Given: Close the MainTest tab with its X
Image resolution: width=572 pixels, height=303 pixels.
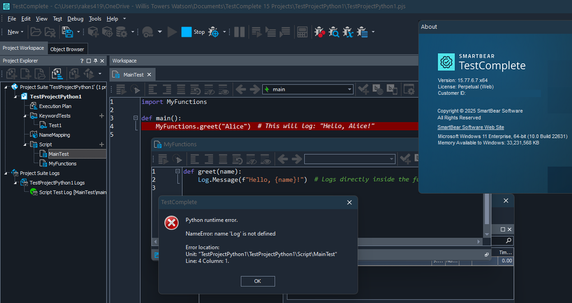Looking at the screenshot, I should (x=149, y=75).
